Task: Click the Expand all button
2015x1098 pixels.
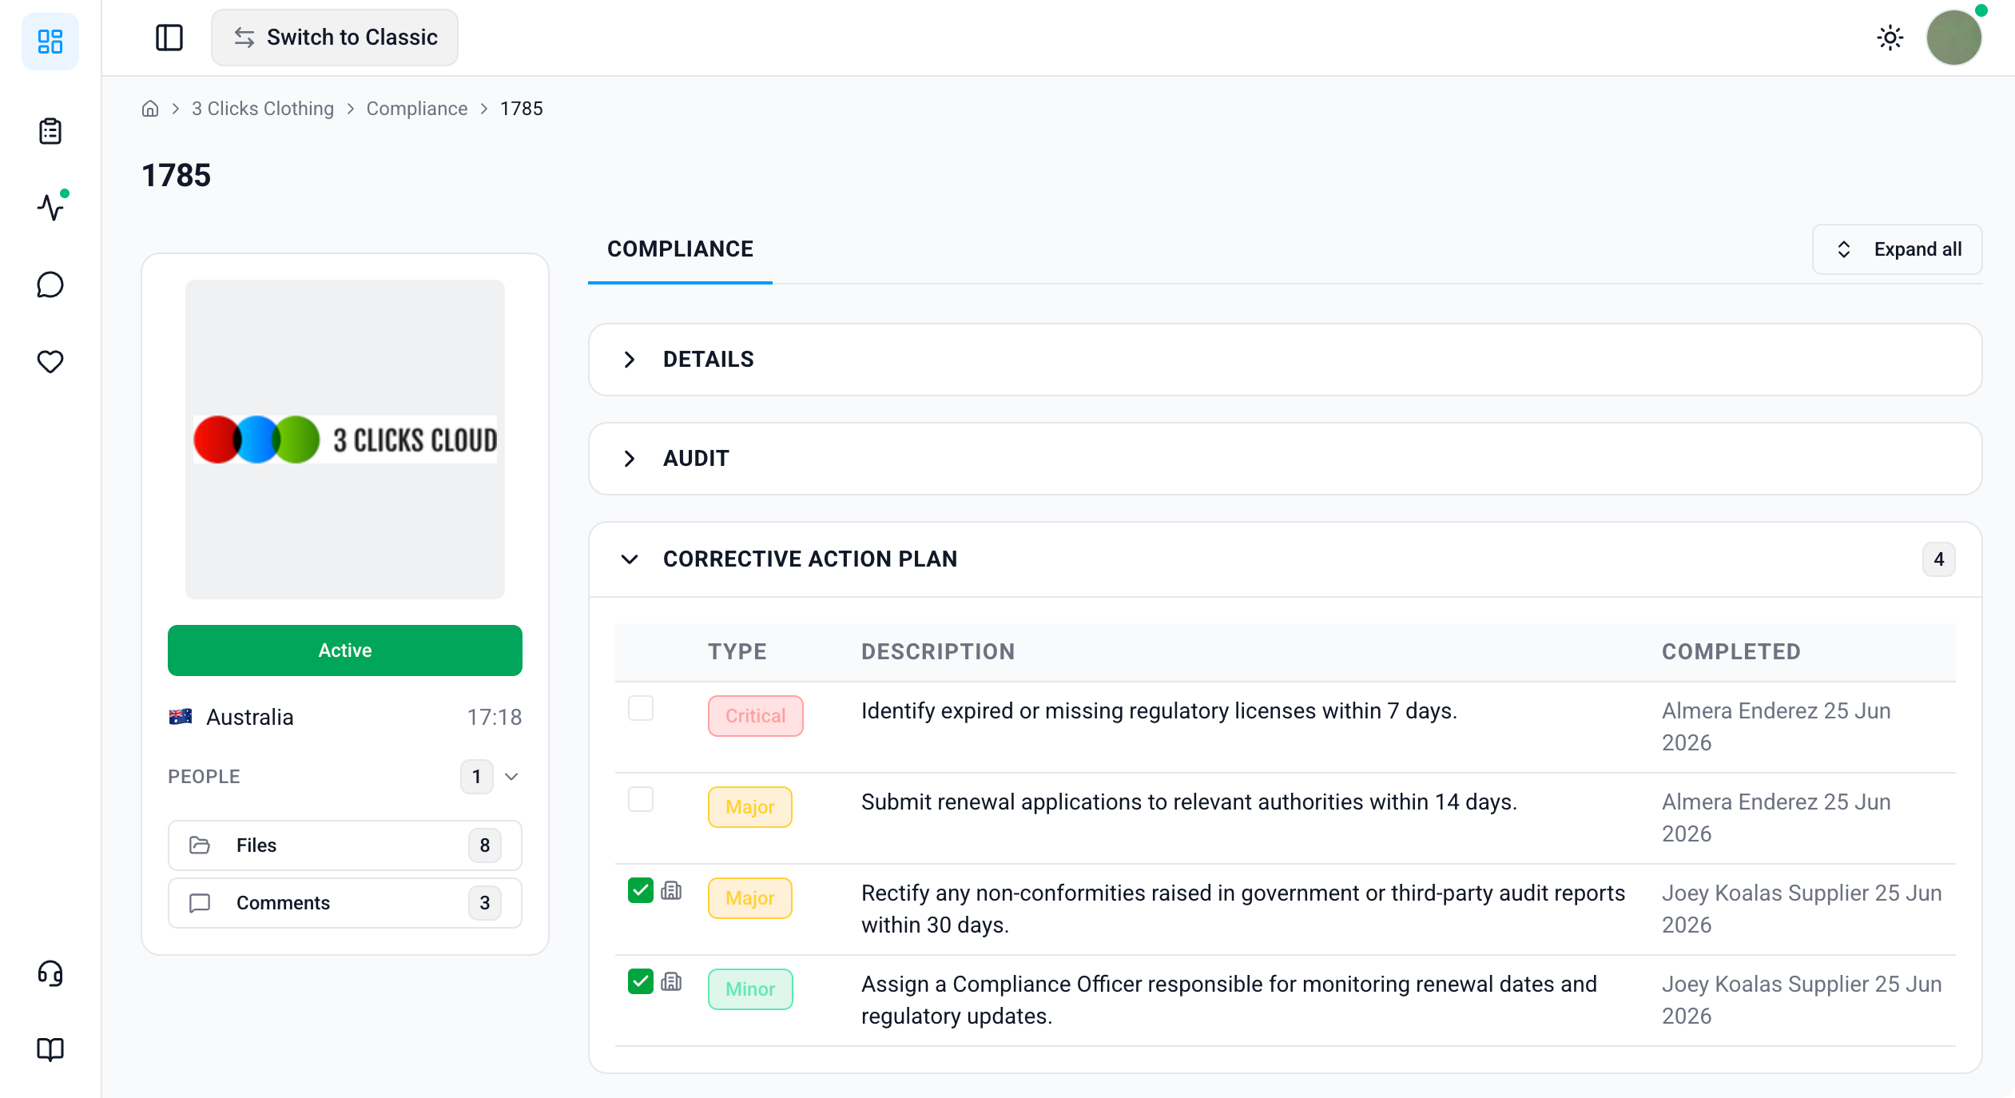Action: tap(1897, 249)
